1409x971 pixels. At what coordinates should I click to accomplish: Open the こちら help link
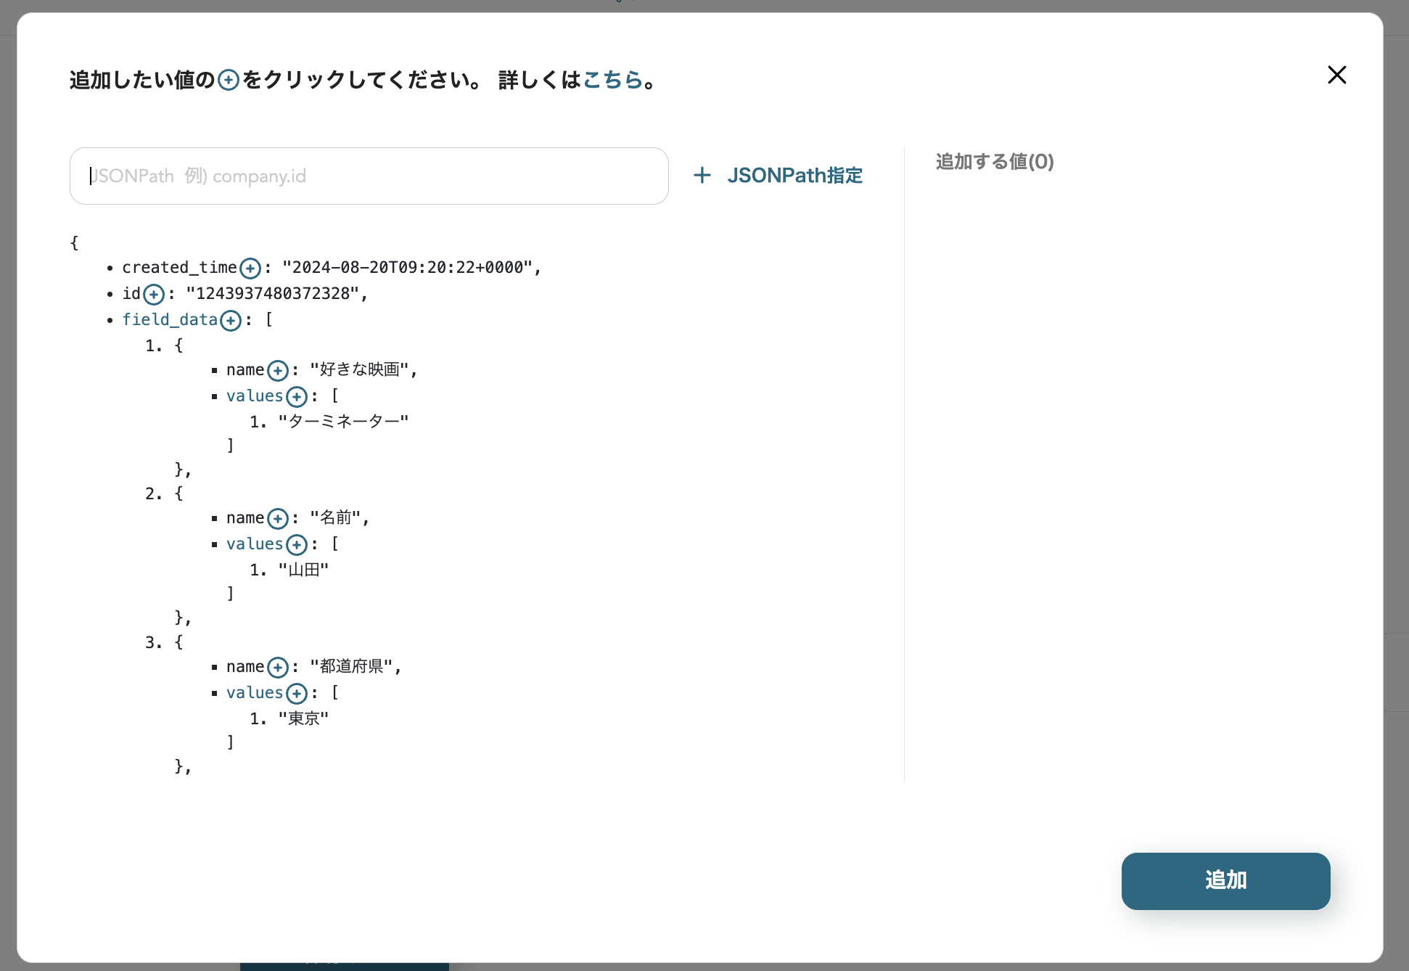[x=612, y=80]
